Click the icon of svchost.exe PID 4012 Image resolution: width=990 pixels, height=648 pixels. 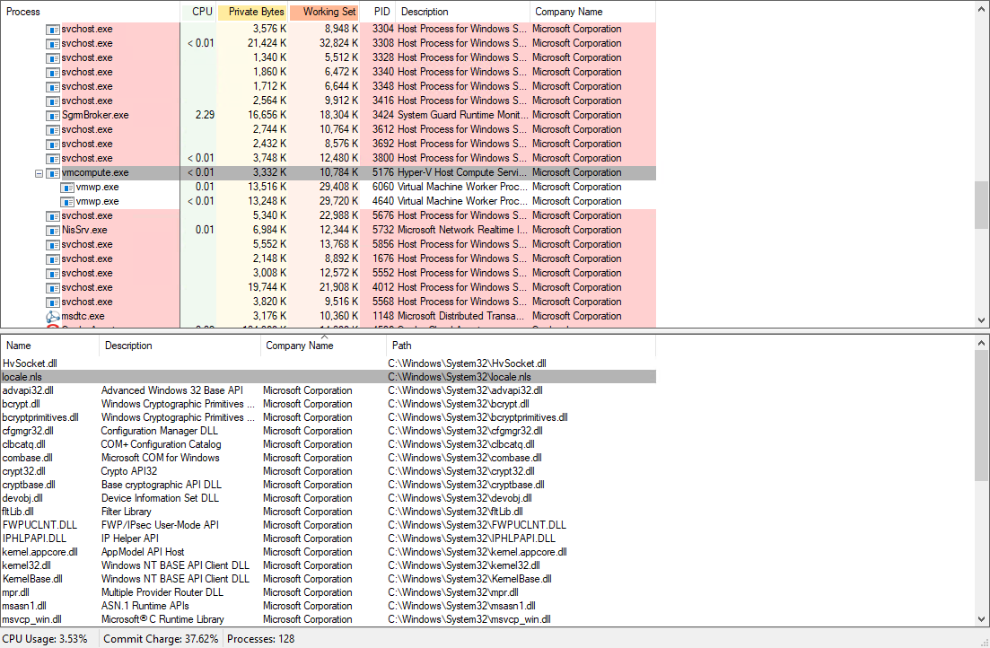[x=53, y=288]
